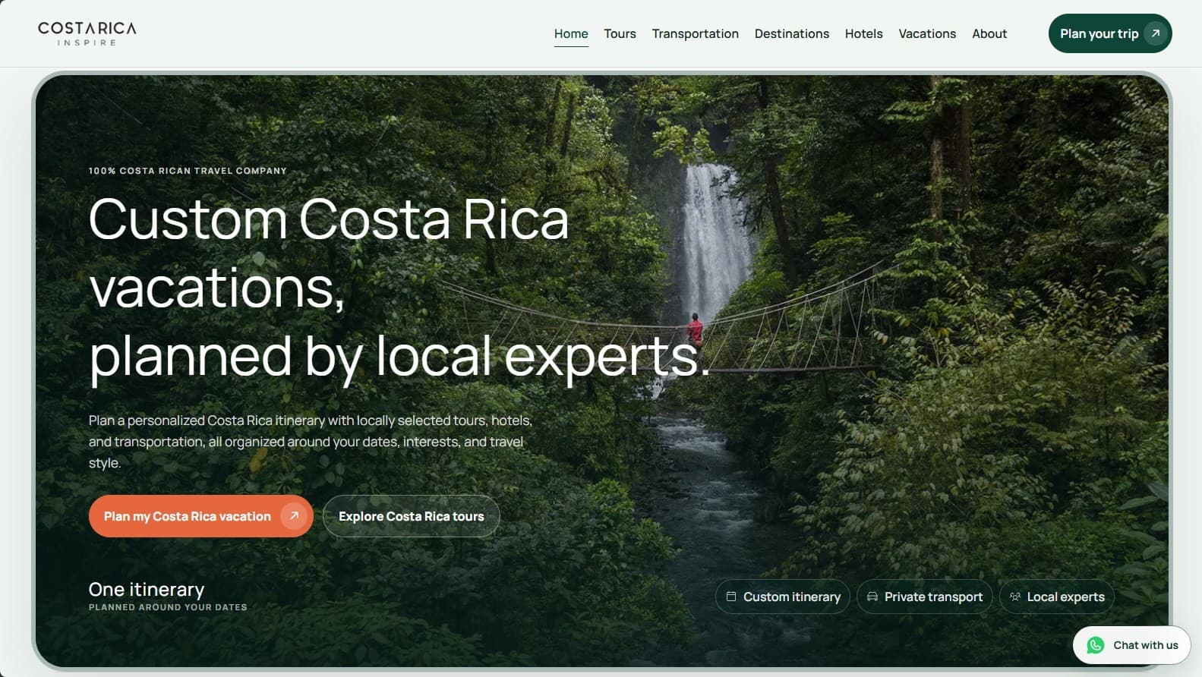
Task: Open the Destinations menu item
Action: coord(792,33)
